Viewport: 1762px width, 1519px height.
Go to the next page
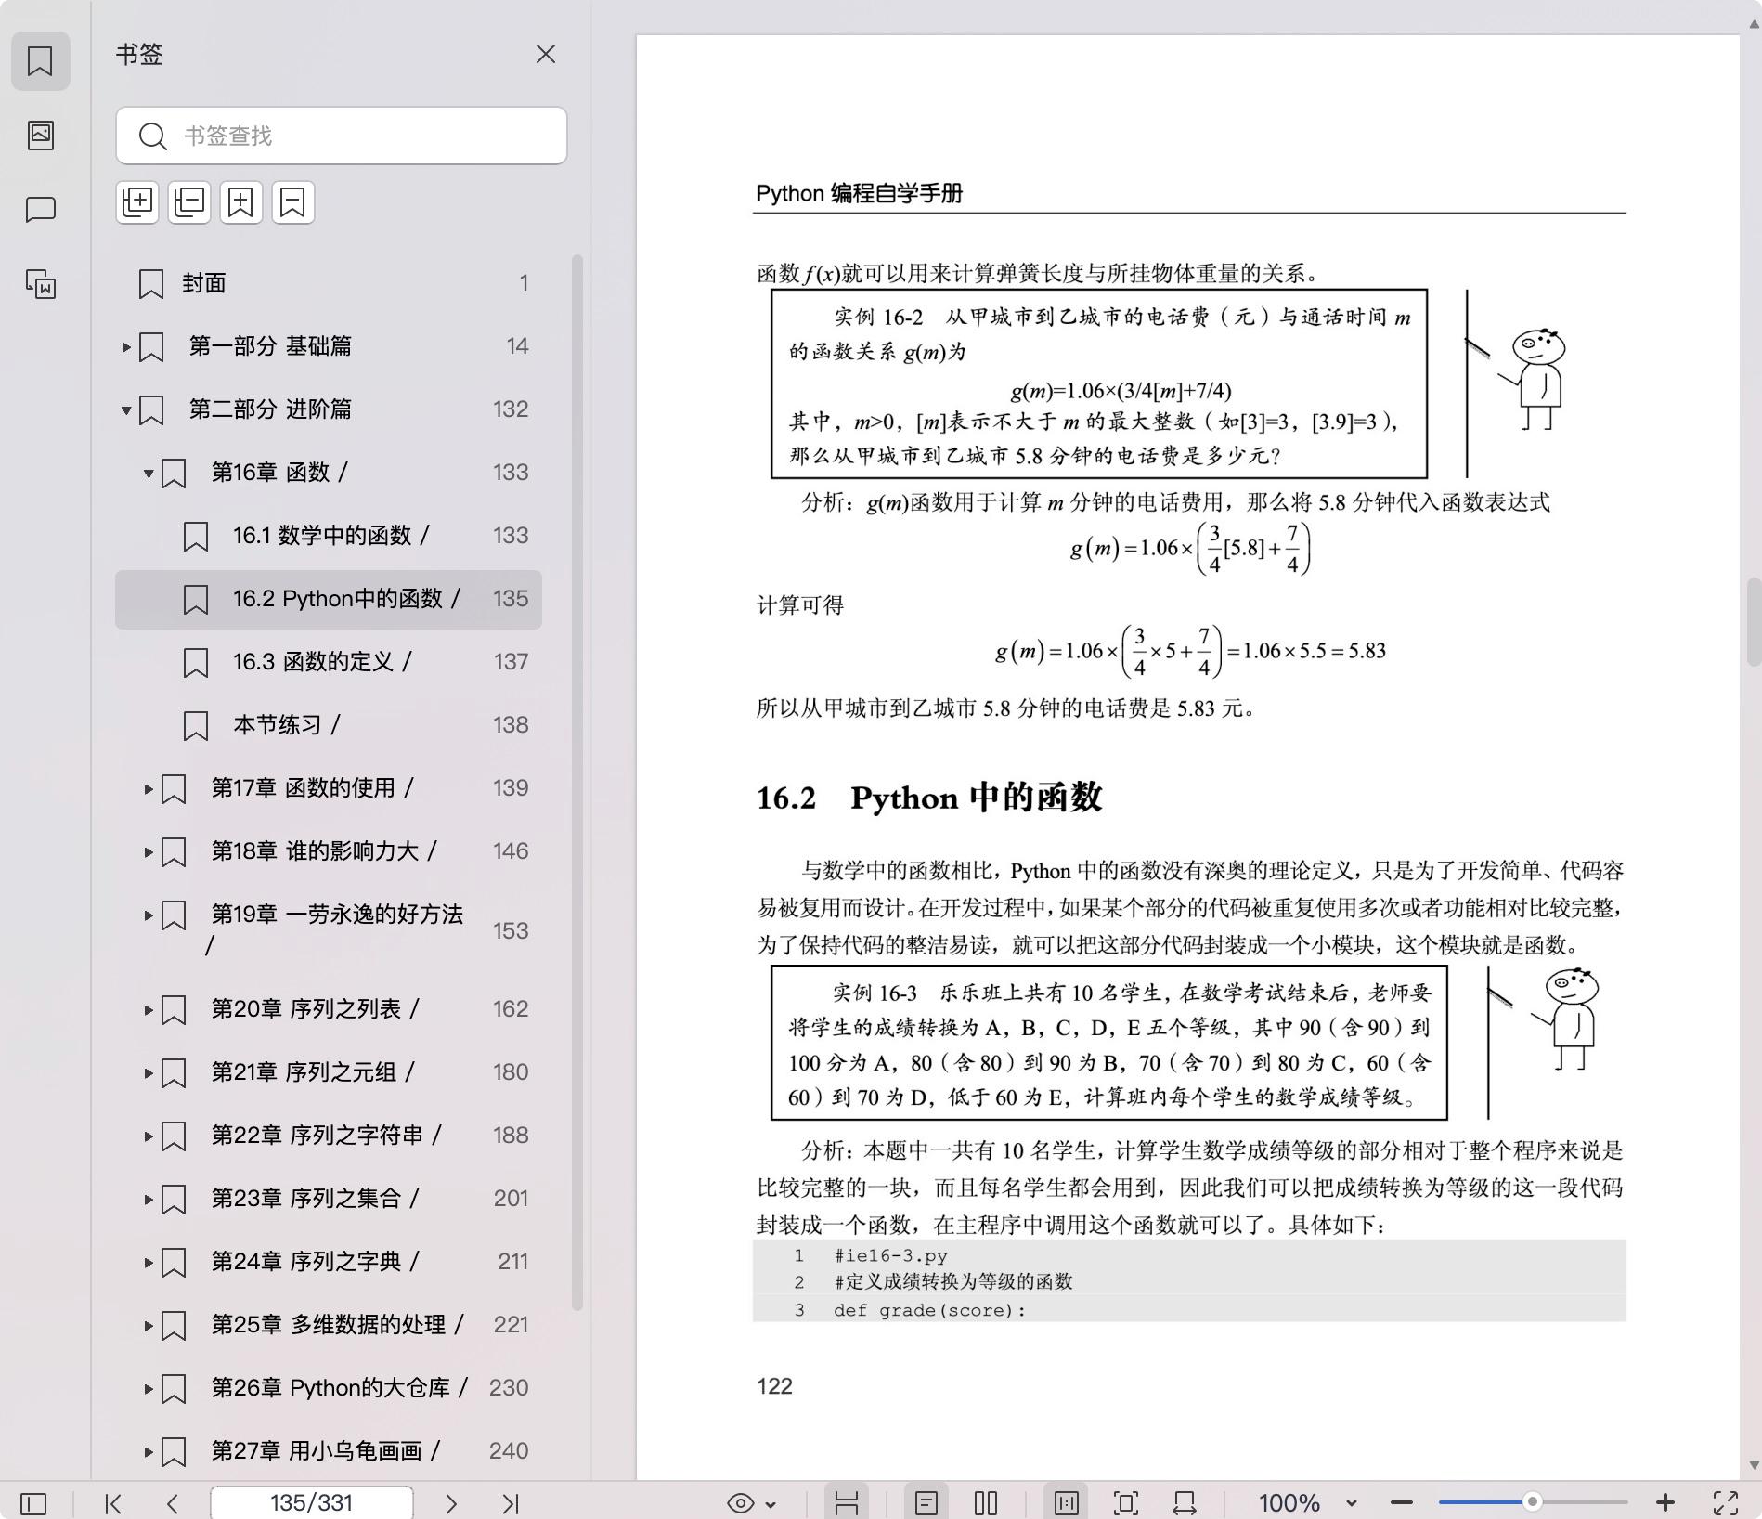pos(451,1503)
